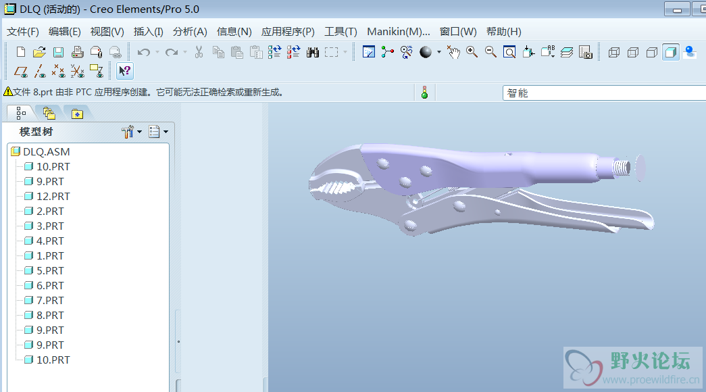Save the model with the floppy disk icon

click(58, 52)
